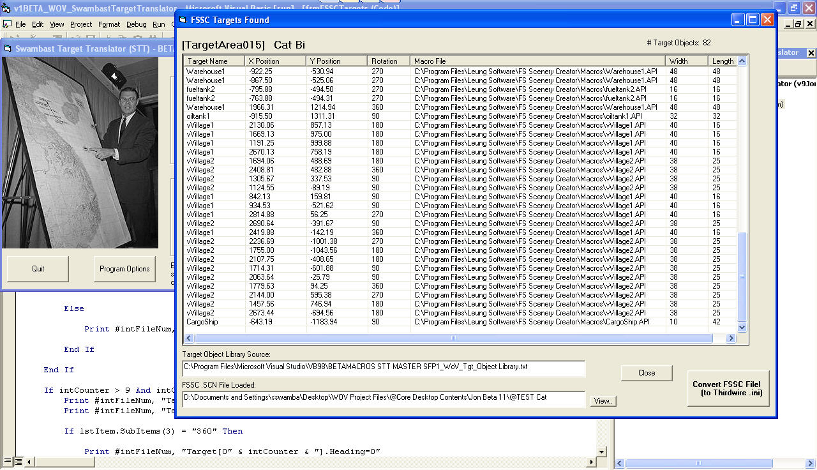
Task: Click the Heading=0 Print code line
Action: (232, 451)
